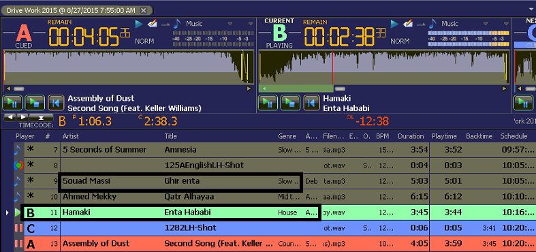
Task: Toggle NORM mode on player B
Action: (400, 41)
